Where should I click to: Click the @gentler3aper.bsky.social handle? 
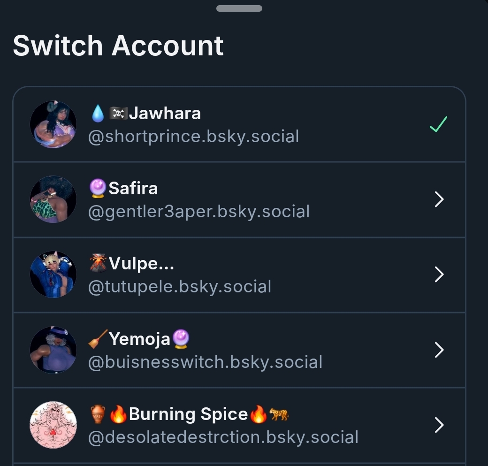(198, 212)
